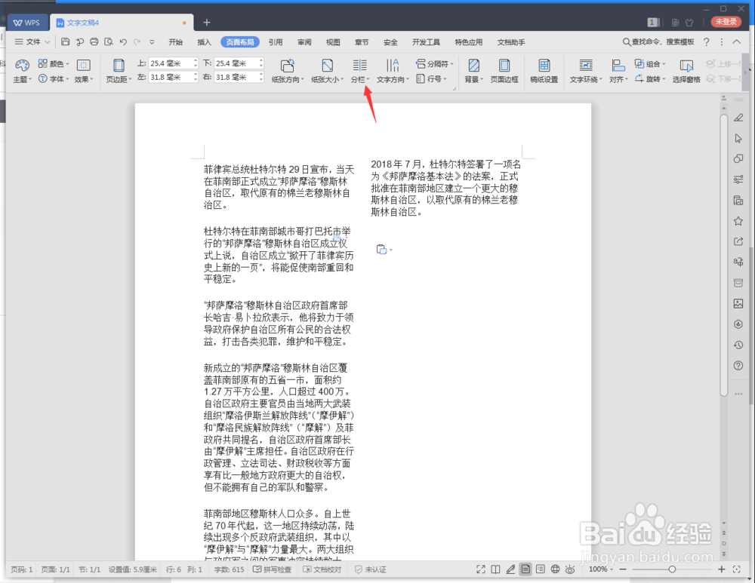
Task: Open 文字环绕 text wrapping options
Action: pyautogui.click(x=586, y=71)
